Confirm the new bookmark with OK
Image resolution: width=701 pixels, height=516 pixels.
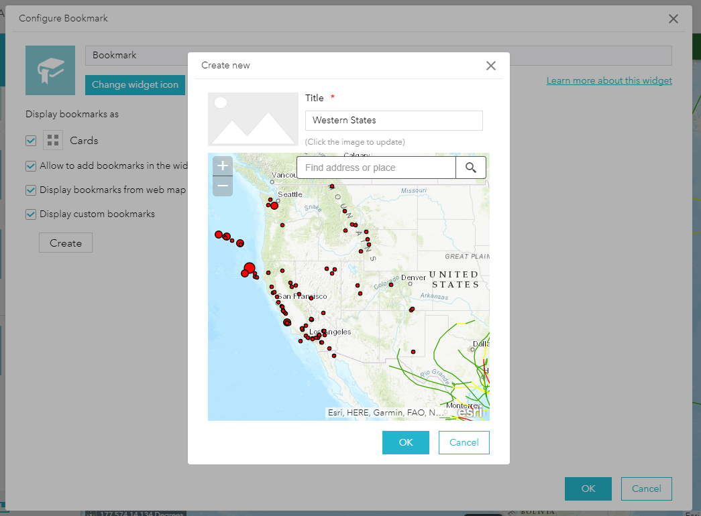405,442
